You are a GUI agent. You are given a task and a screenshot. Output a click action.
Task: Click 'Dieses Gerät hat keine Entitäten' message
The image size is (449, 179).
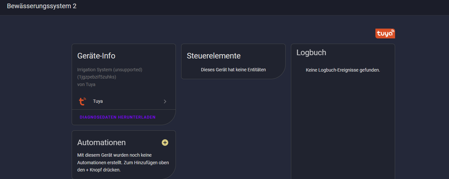[x=233, y=70]
